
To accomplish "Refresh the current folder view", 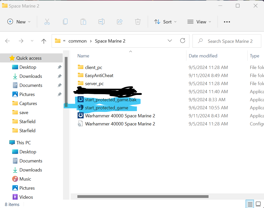I will [x=183, y=41].
